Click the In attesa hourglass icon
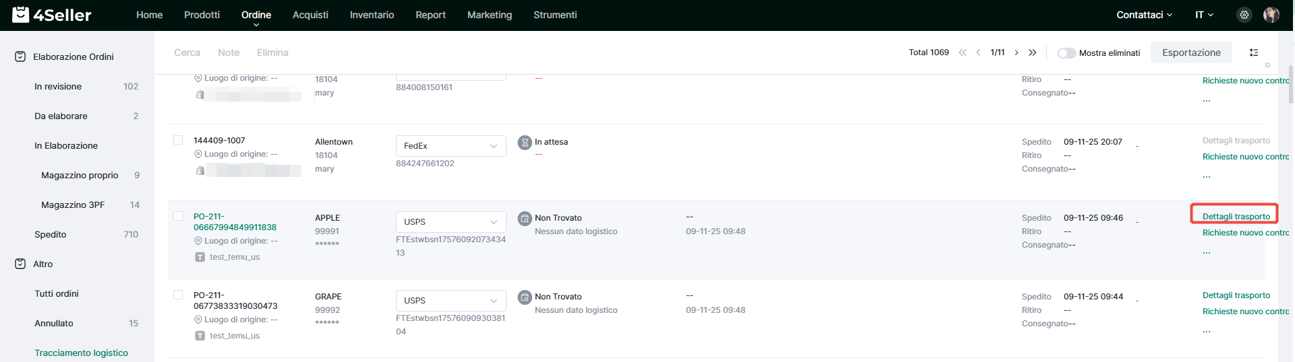The height and width of the screenshot is (362, 1295). pos(525,143)
